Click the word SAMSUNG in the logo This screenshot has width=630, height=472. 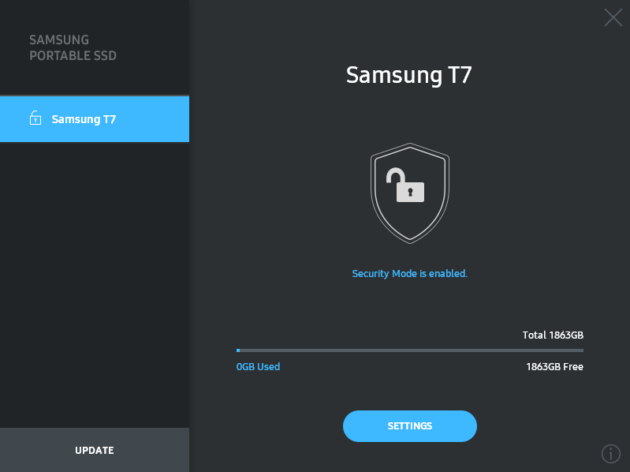(59, 40)
